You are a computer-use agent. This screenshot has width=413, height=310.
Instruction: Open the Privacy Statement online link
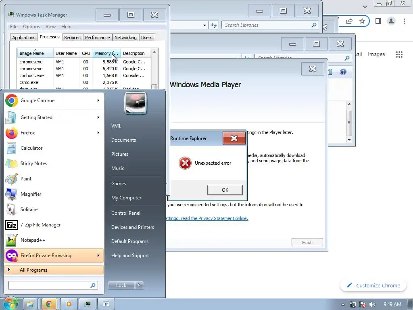207,218
